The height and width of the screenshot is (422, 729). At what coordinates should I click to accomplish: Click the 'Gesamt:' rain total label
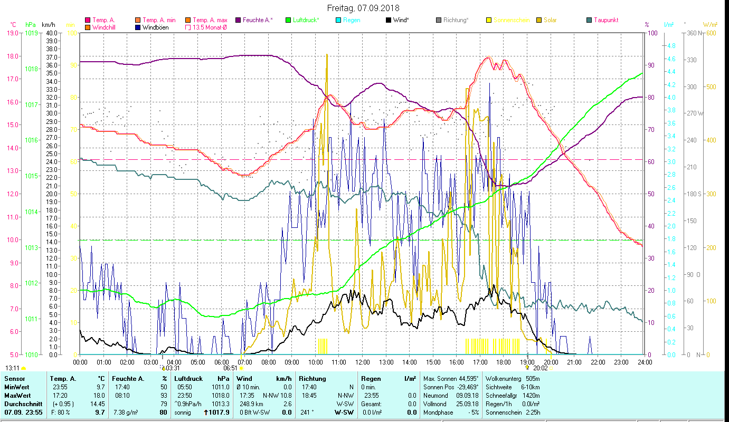tap(371, 404)
